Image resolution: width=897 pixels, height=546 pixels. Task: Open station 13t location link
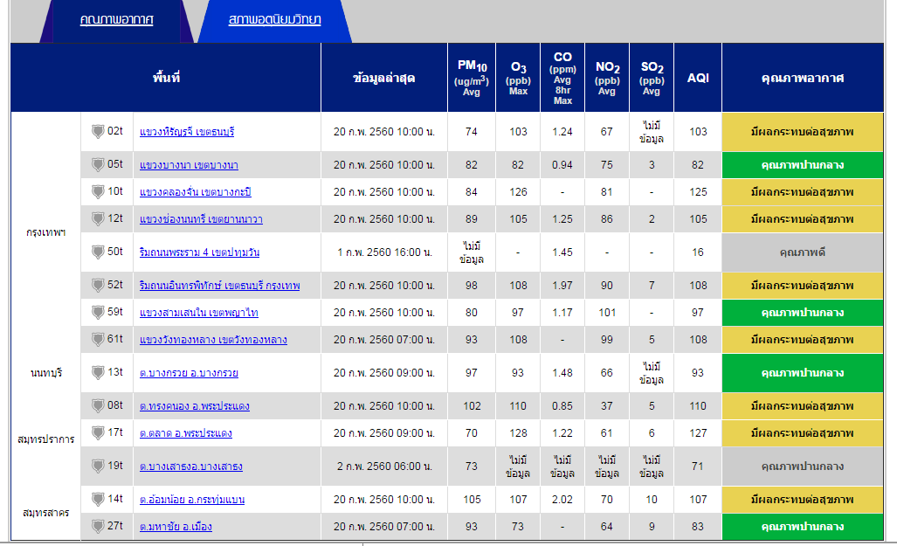coord(189,373)
